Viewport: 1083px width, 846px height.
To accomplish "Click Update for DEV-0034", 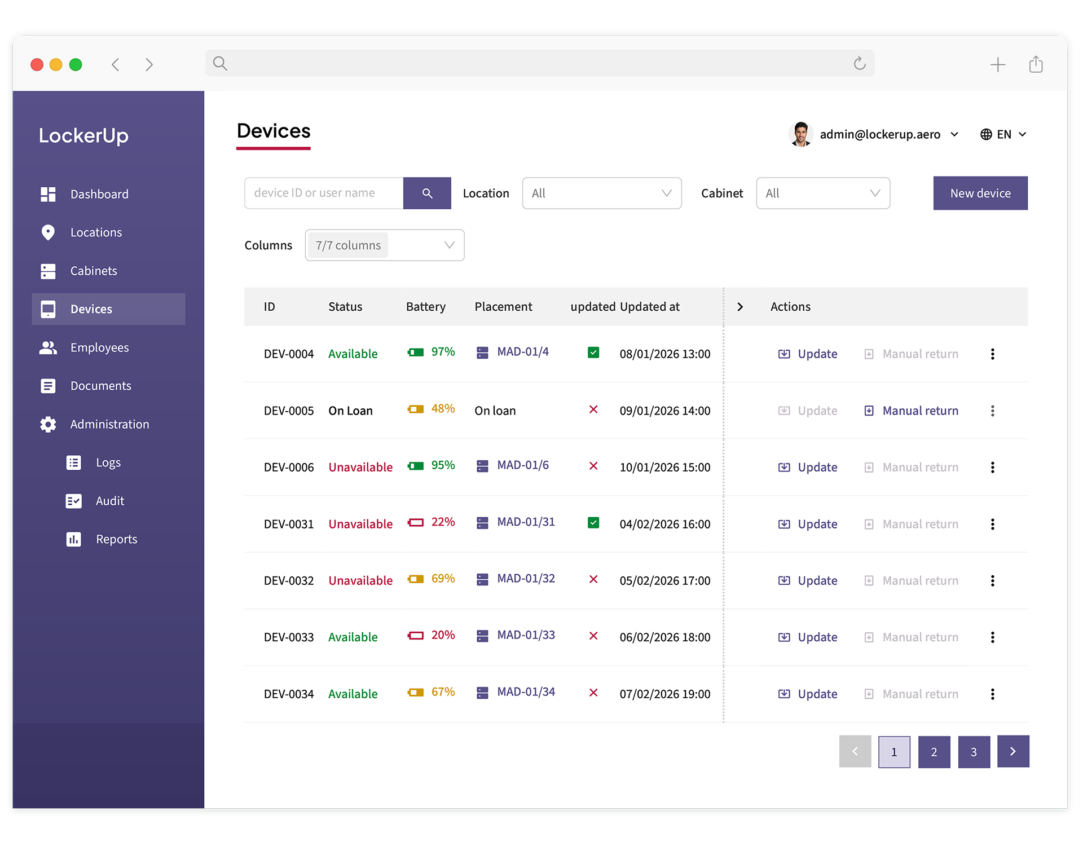I will (x=808, y=694).
